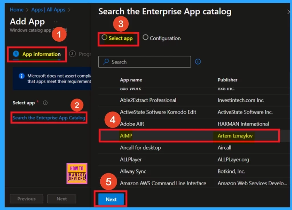This screenshot has width=292, height=210.
Task: Click the info icon beside the Select app label
Action: (45, 103)
